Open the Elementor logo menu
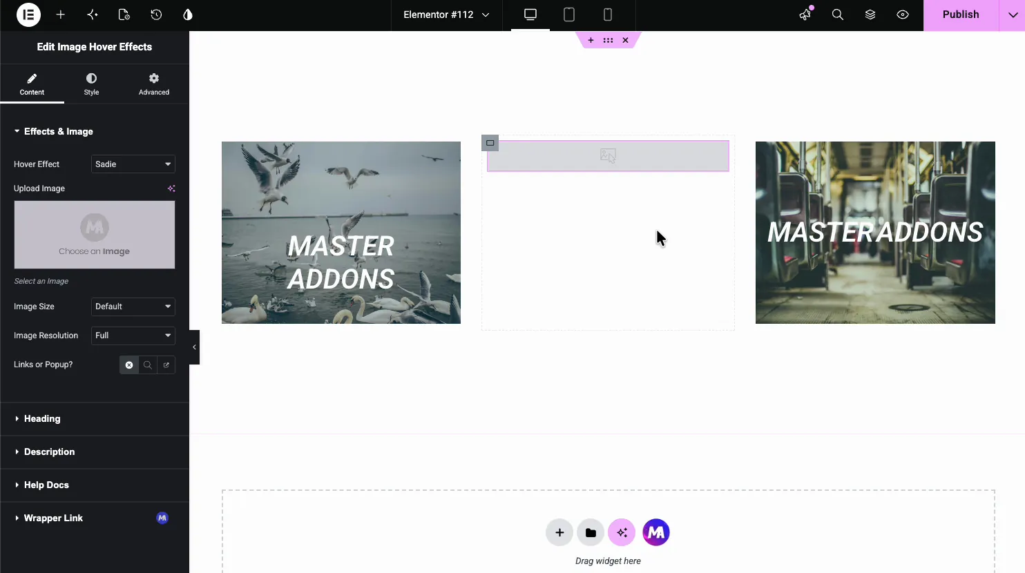The image size is (1025, 573). [x=28, y=14]
